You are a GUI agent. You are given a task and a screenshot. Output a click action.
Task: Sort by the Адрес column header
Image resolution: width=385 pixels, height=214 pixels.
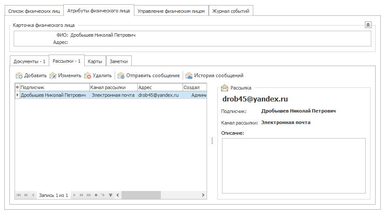point(160,87)
